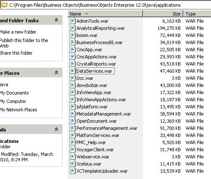Select file name CmcApp.war

[x=89, y=50]
